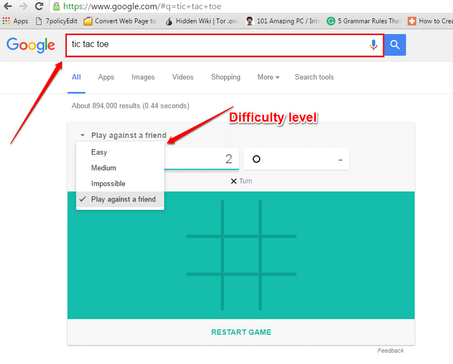Reload the page with the refresh icon

click(39, 6)
